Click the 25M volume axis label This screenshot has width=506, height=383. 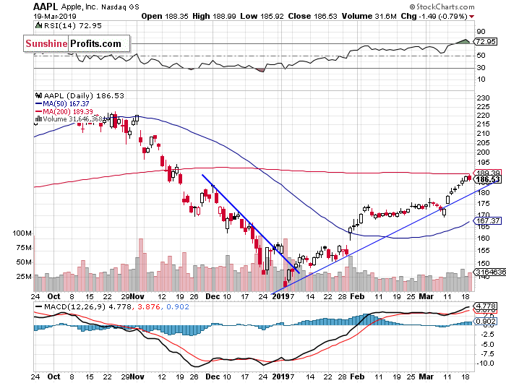pos(24,277)
